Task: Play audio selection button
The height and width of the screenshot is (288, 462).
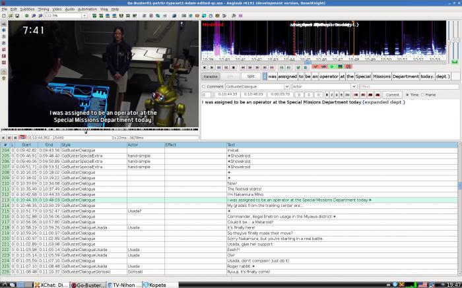Action: [218, 67]
